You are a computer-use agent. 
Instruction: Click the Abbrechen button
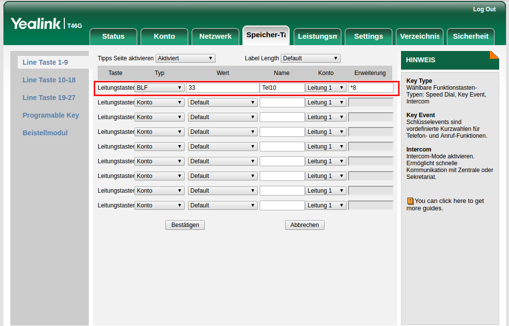304,225
